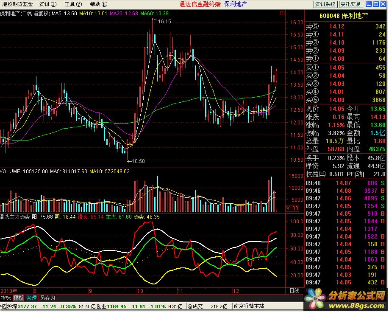Click the 创业 1164.45 index in status bar

111,306
